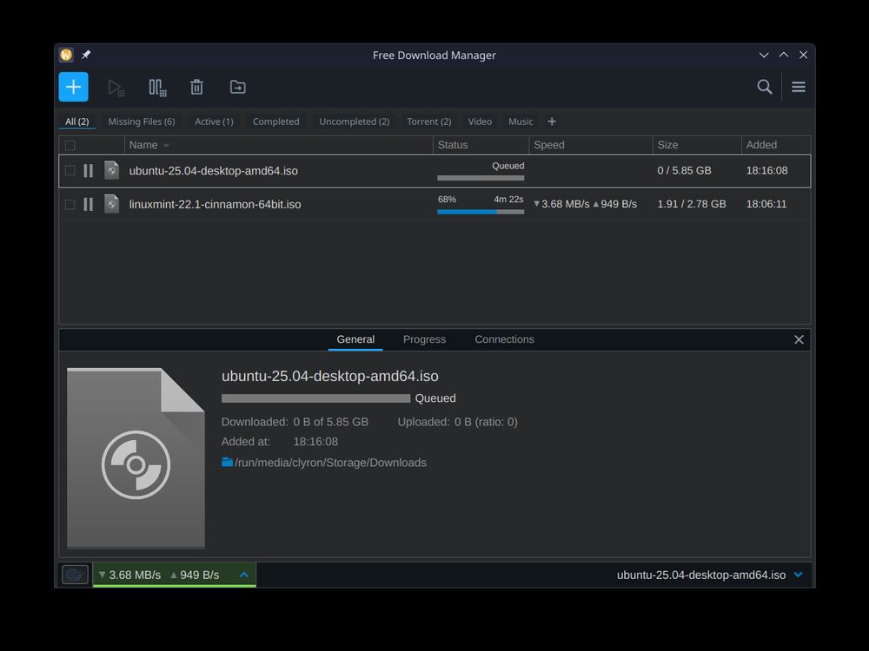Select the linuxmint-22.1-cinnamon-64bit.iso row name

[x=215, y=204]
